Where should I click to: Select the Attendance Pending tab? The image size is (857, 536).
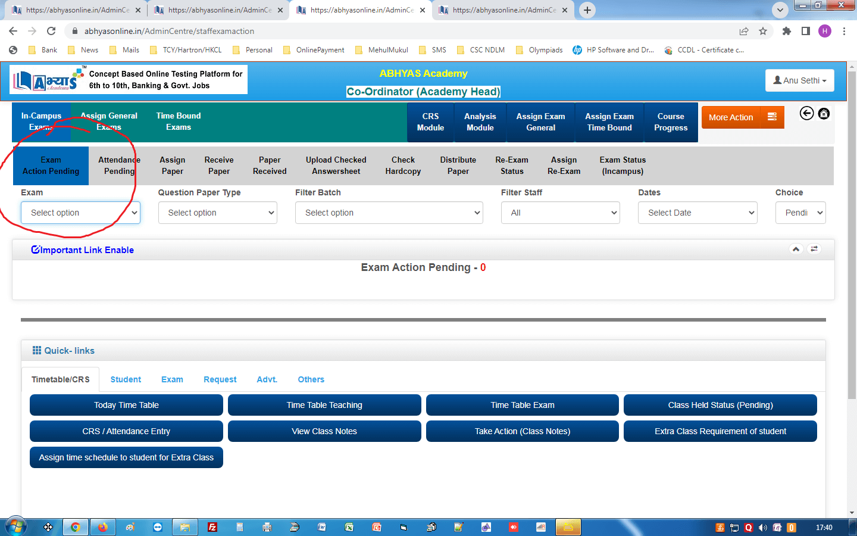click(119, 166)
